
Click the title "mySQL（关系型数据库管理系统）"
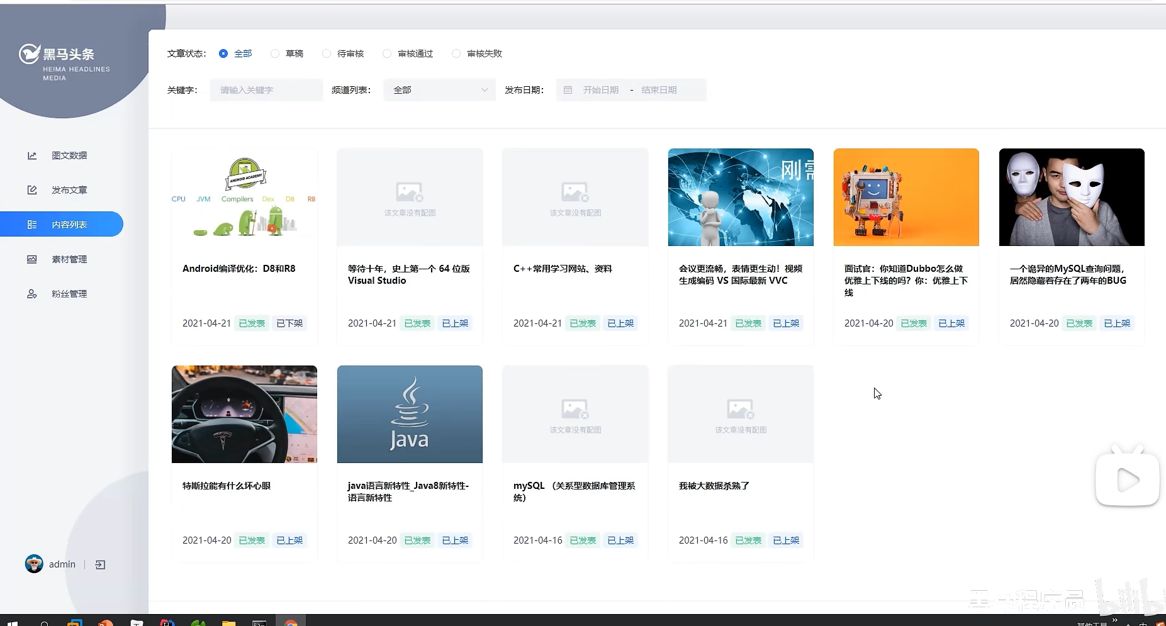[x=575, y=491]
